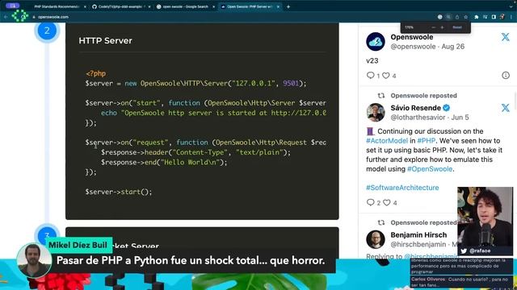
Task: Click the $server->start(); code line
Action: (119, 192)
